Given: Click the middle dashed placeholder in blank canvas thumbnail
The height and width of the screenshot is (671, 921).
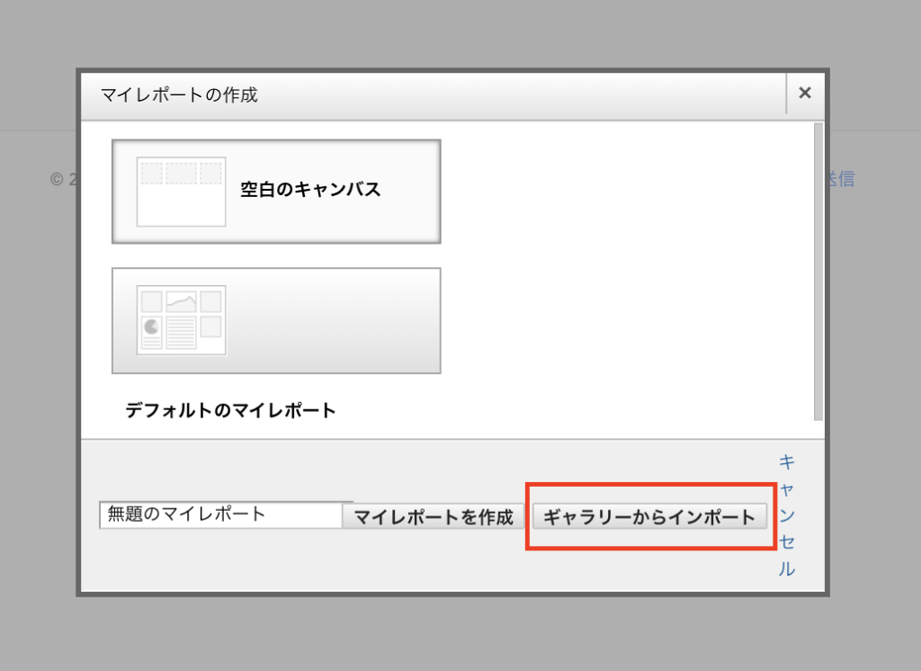Looking at the screenshot, I should [181, 173].
